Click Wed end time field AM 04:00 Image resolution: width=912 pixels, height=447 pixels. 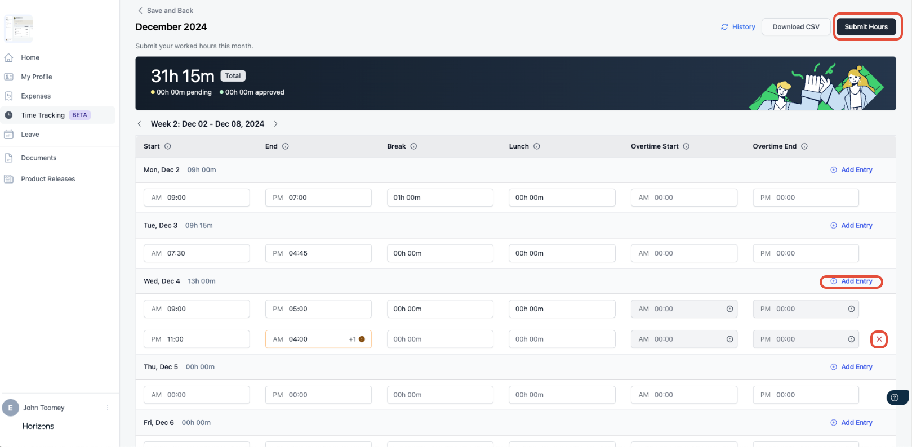pos(318,339)
